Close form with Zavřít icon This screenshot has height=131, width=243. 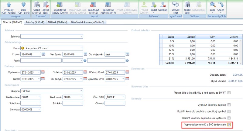tap(46, 5)
